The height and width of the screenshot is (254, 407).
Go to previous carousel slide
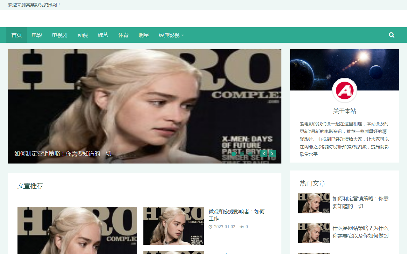[264, 154]
